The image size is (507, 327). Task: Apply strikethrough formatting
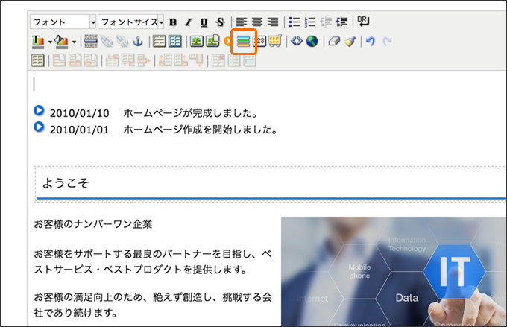click(220, 22)
